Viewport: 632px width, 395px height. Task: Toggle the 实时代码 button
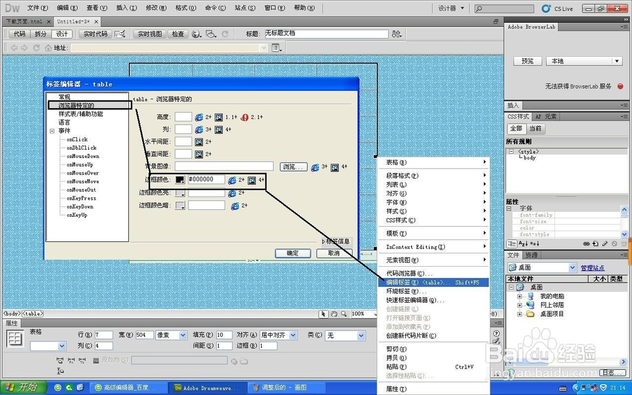(95, 34)
